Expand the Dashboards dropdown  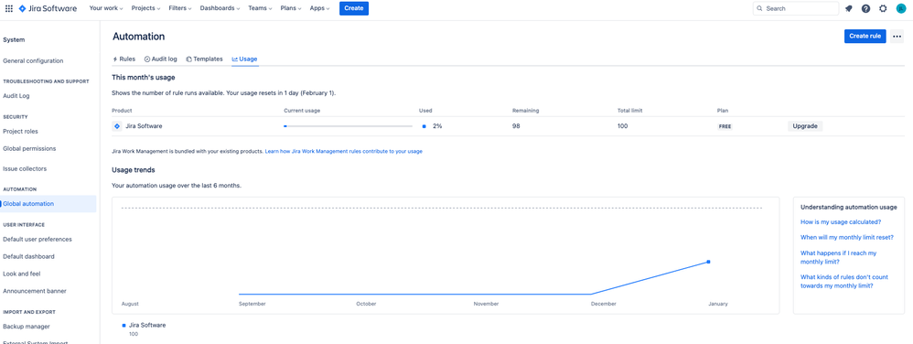220,8
